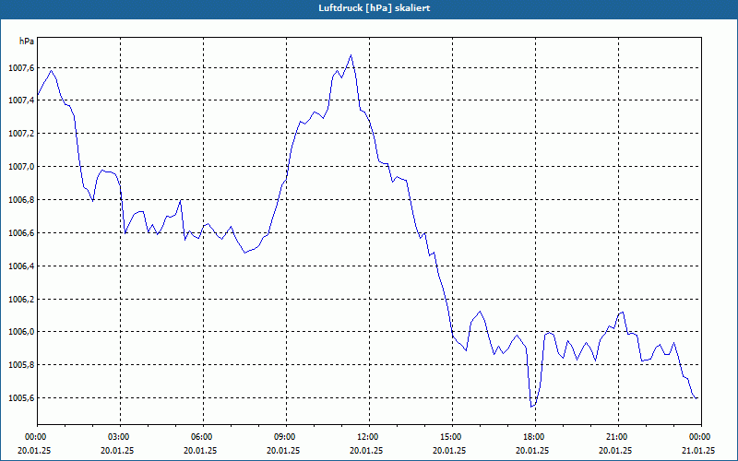The image size is (738, 461).
Task: Click the 1006,0 y-axis label
Action: [21, 332]
